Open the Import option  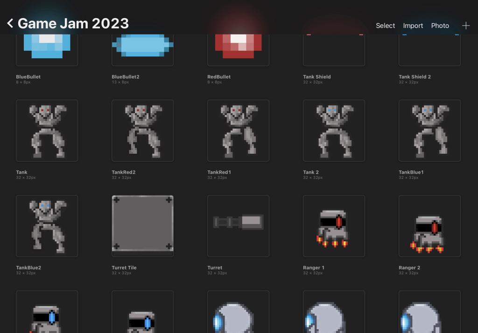pyautogui.click(x=413, y=26)
